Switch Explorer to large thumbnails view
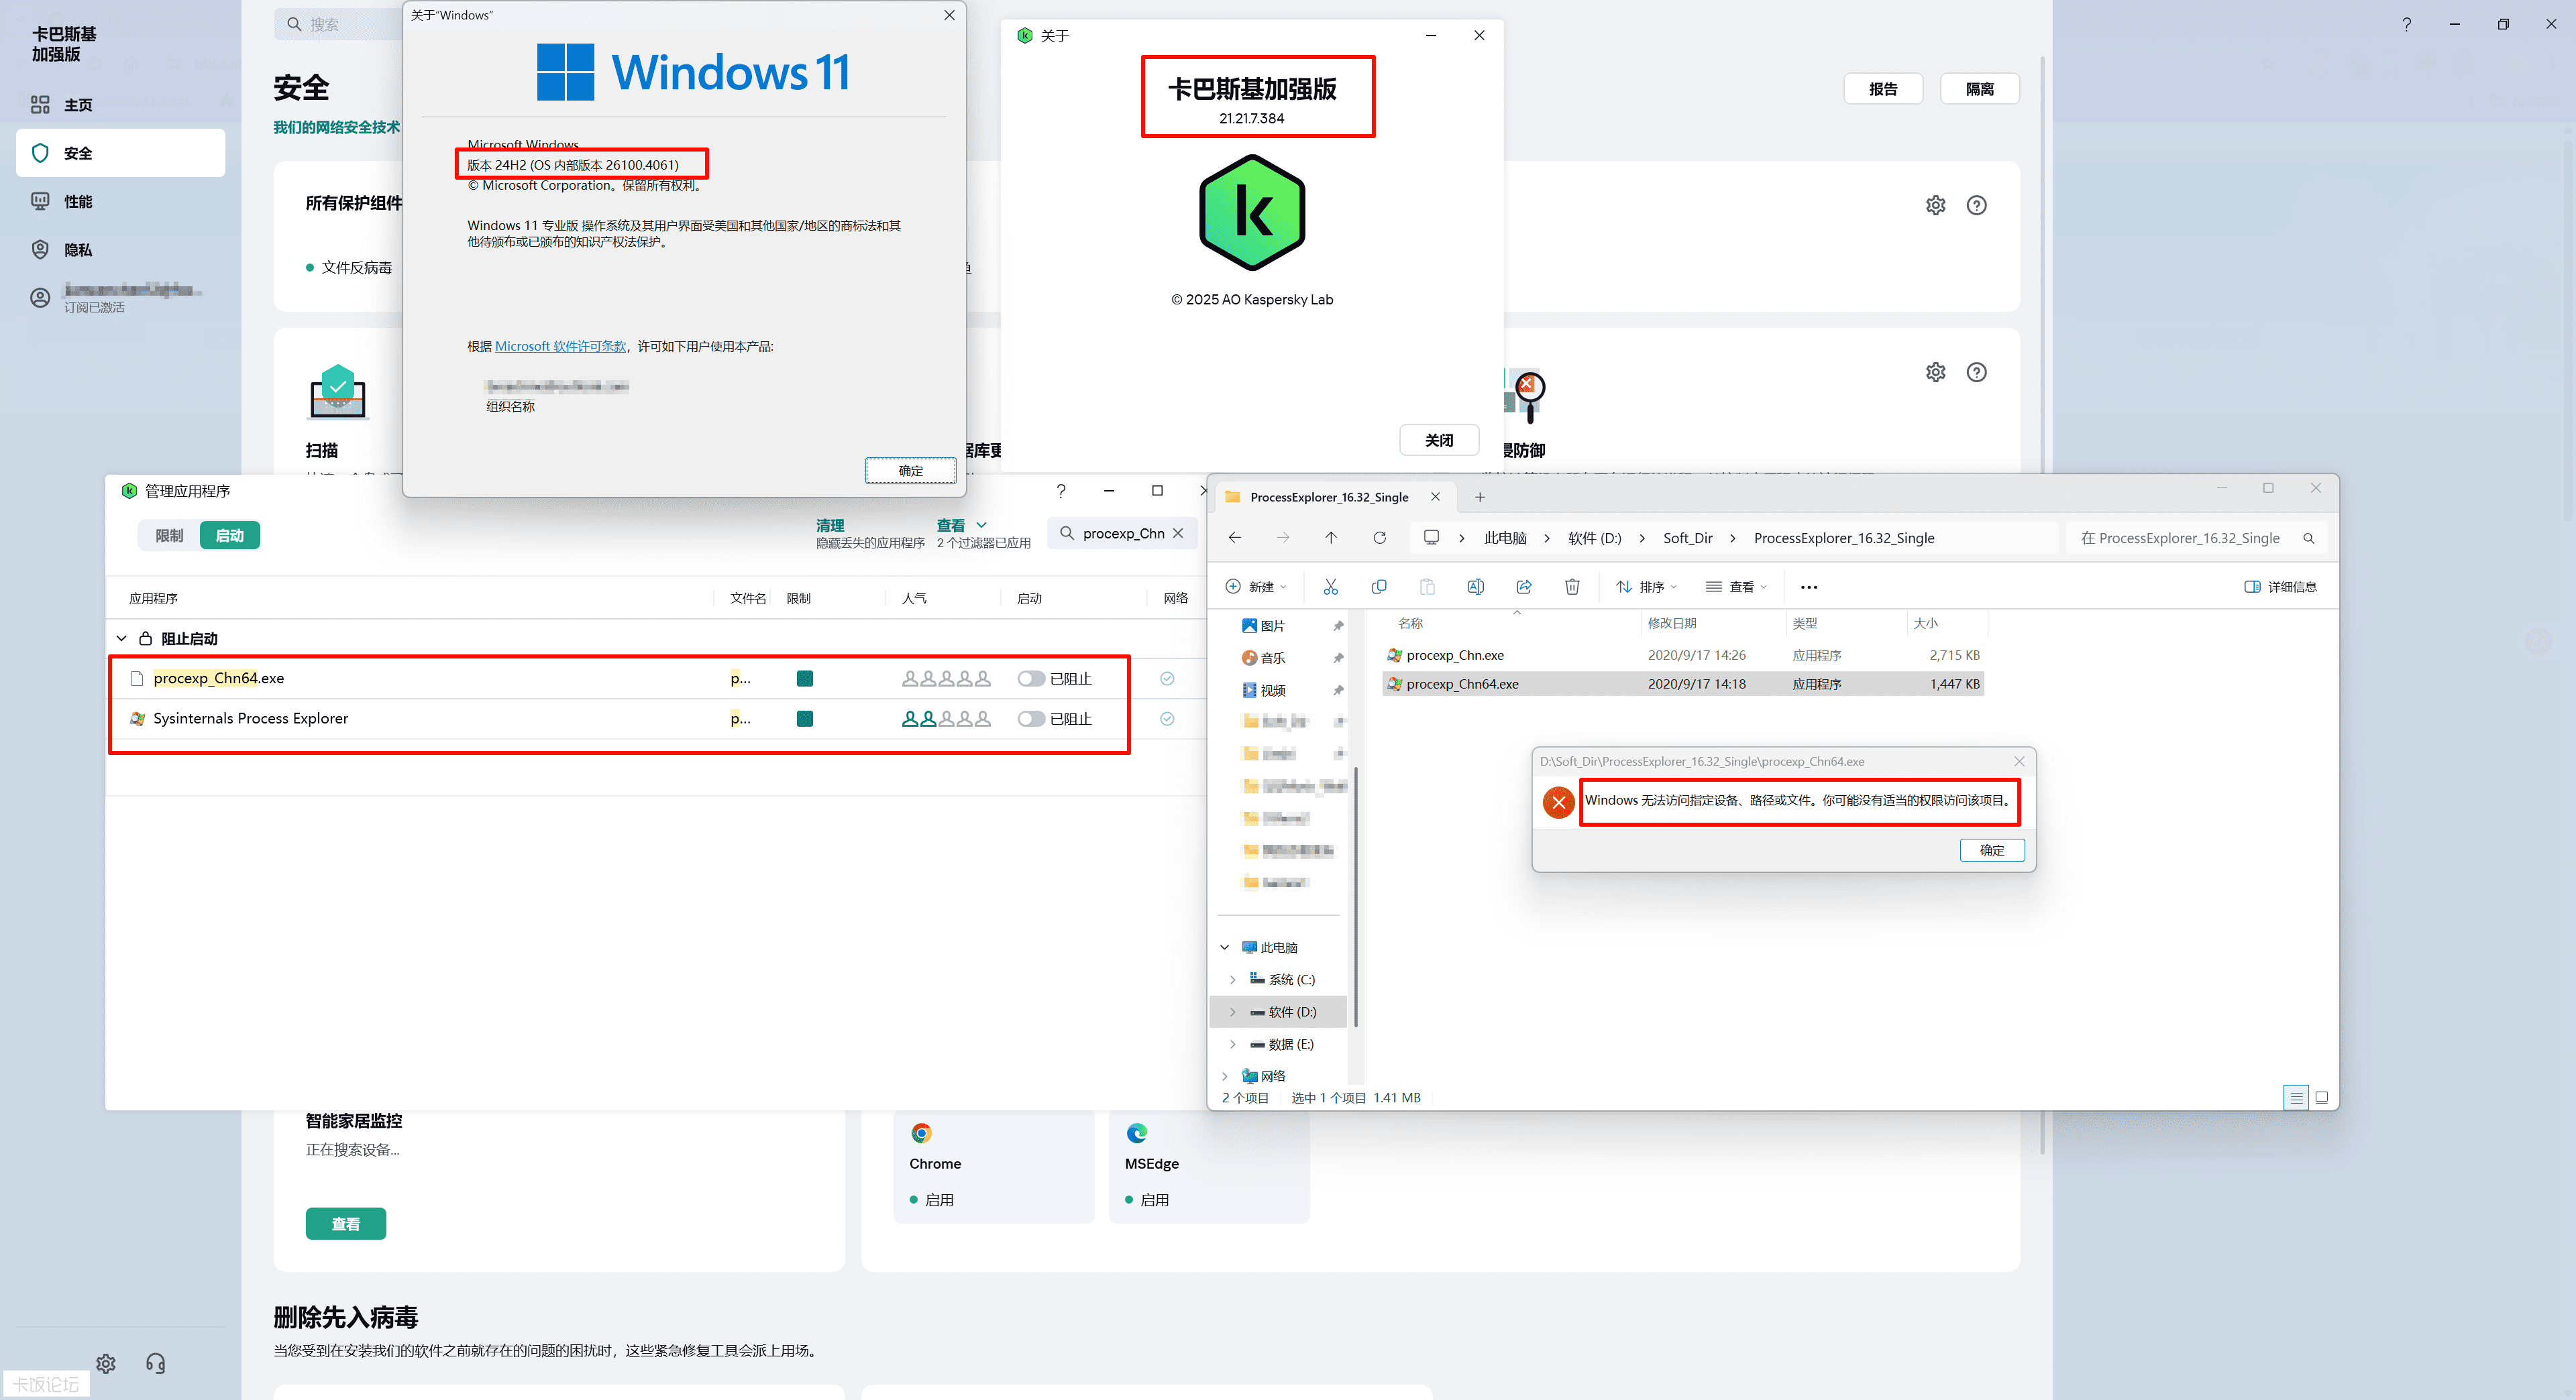This screenshot has height=1400, width=2576. pos(2322,1097)
